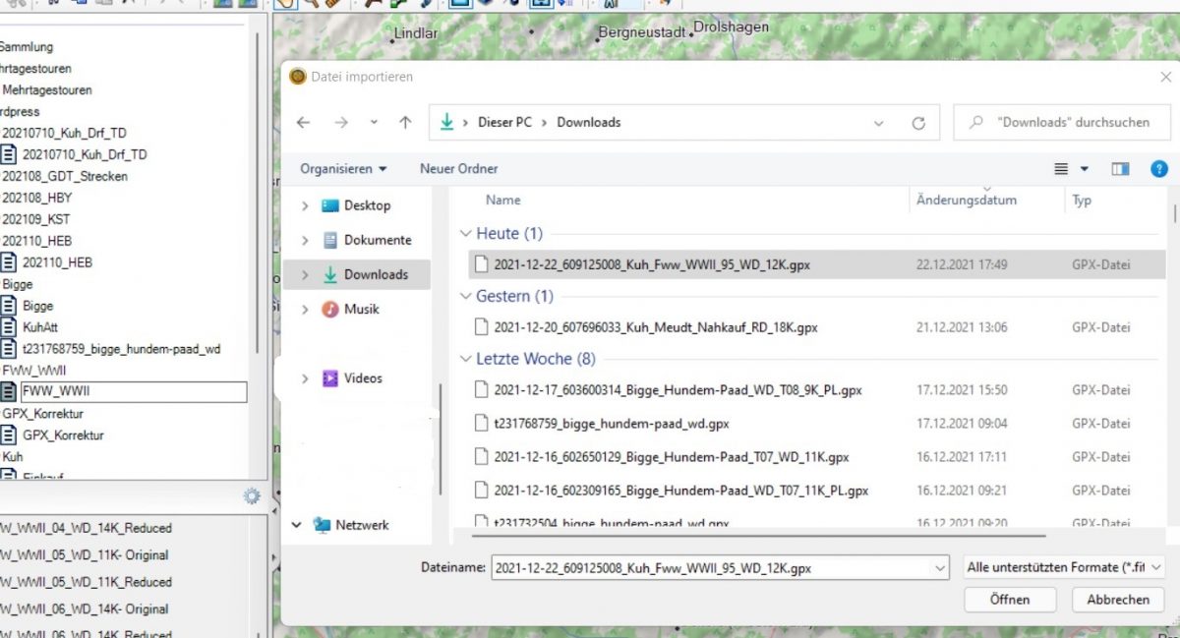Open the Organisieren menu
The width and height of the screenshot is (1180, 638).
pos(343,169)
